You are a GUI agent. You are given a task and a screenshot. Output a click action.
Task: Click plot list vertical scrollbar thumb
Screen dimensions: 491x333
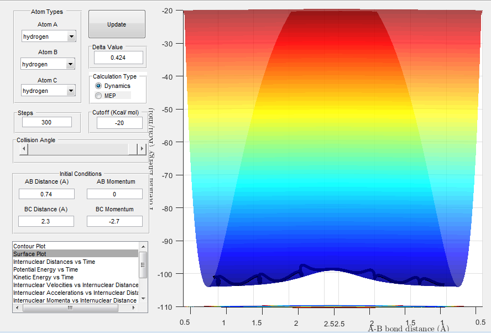pos(143,265)
